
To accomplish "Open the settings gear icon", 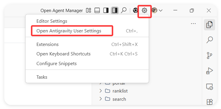I will click(x=145, y=10).
